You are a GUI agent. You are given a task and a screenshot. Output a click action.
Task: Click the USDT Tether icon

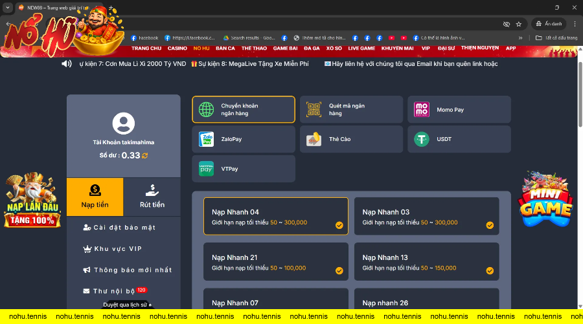tap(422, 139)
